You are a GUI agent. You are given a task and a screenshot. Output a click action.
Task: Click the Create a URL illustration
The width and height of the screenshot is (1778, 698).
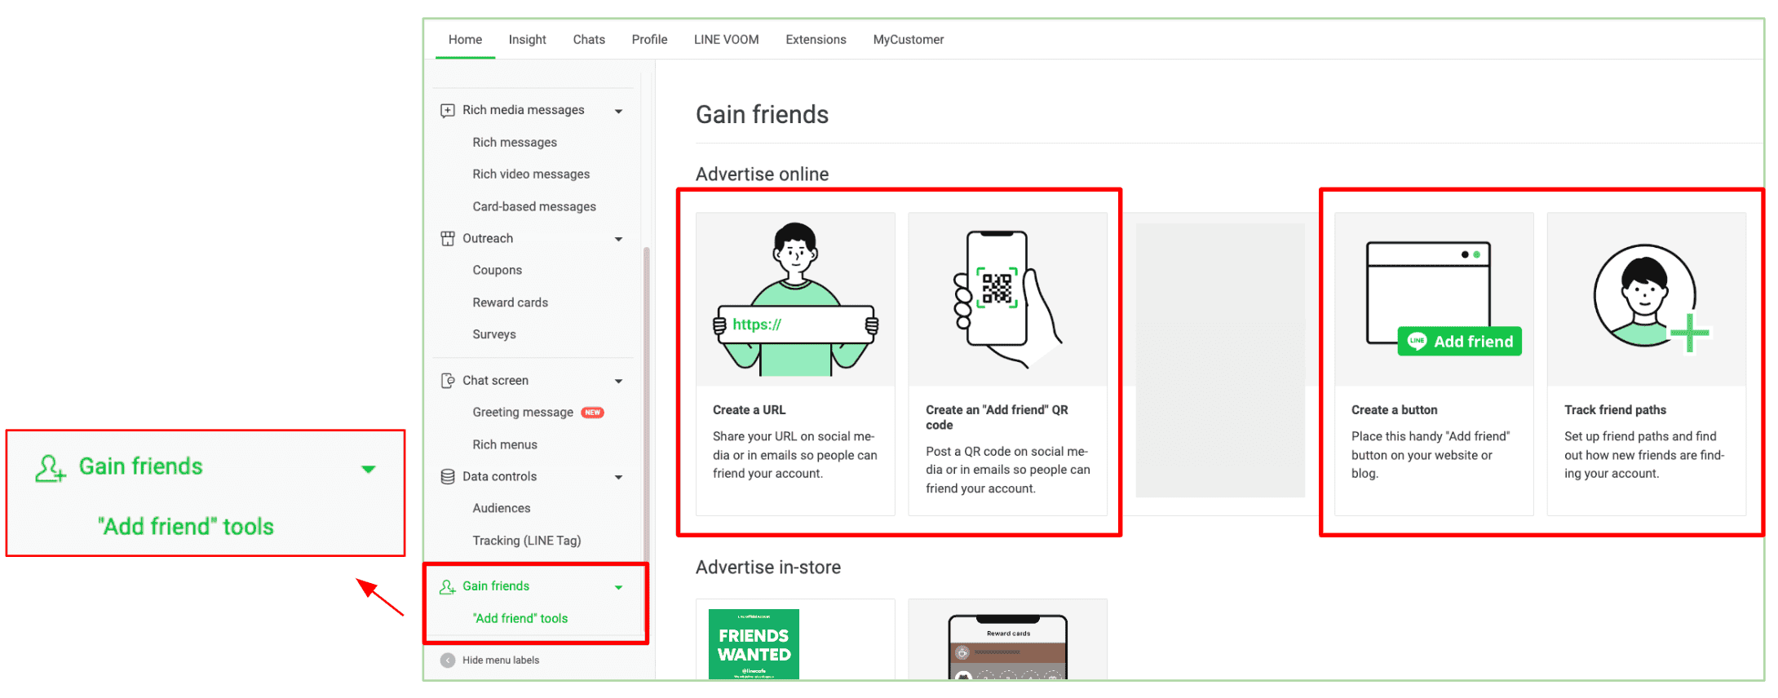[795, 299]
